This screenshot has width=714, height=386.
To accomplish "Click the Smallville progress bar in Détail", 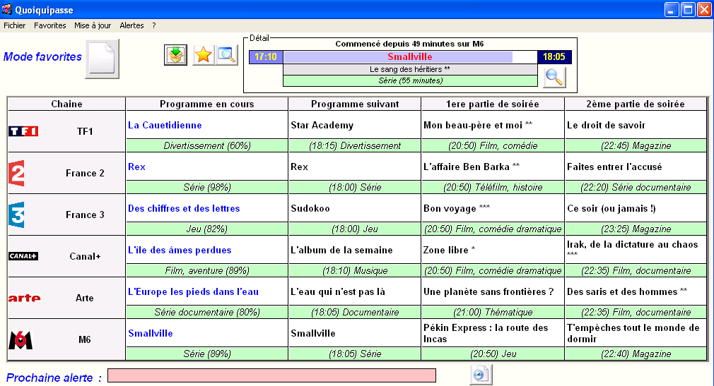I will [410, 57].
